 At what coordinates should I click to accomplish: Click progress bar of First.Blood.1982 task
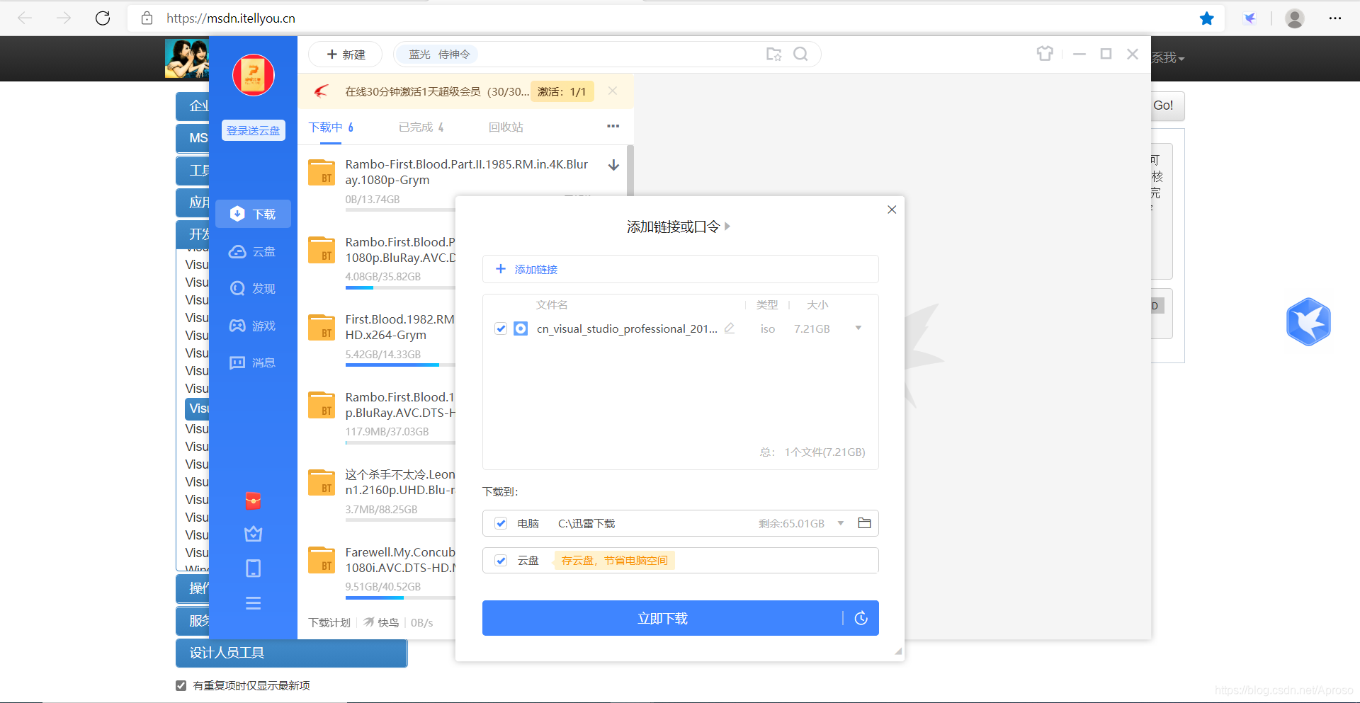(400, 365)
